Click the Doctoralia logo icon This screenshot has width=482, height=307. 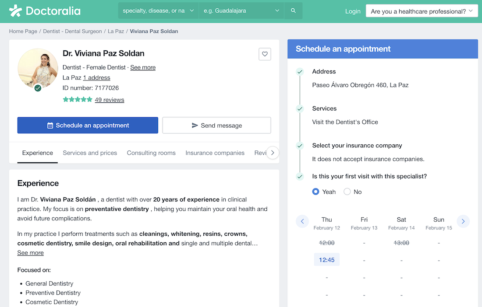pos(16,10)
